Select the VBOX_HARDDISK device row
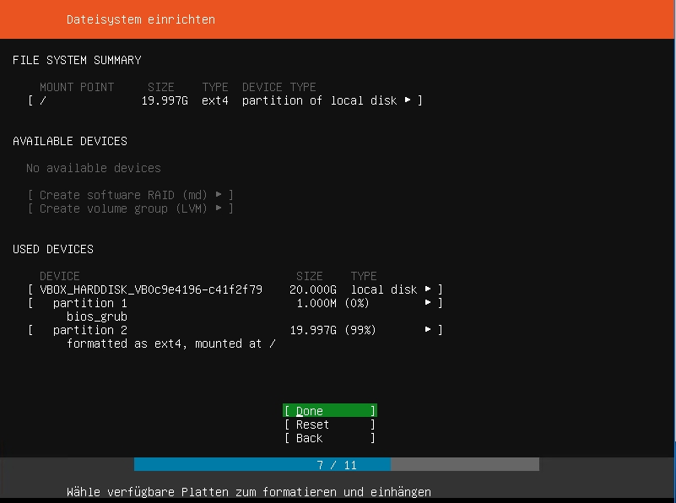 pos(150,289)
